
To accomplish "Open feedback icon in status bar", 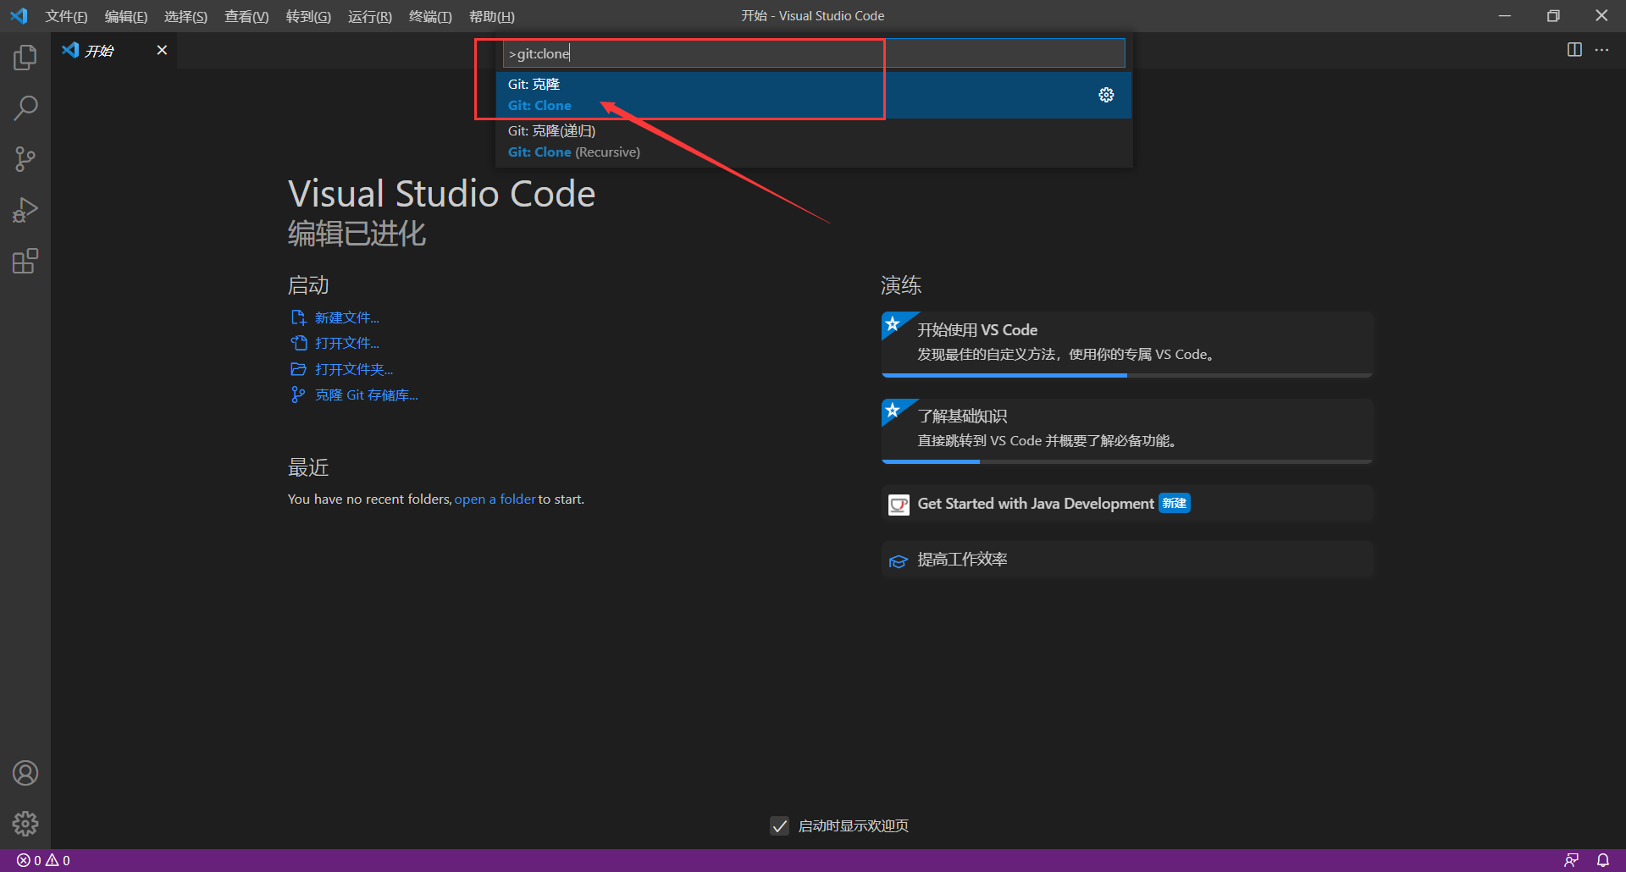I will (1571, 860).
